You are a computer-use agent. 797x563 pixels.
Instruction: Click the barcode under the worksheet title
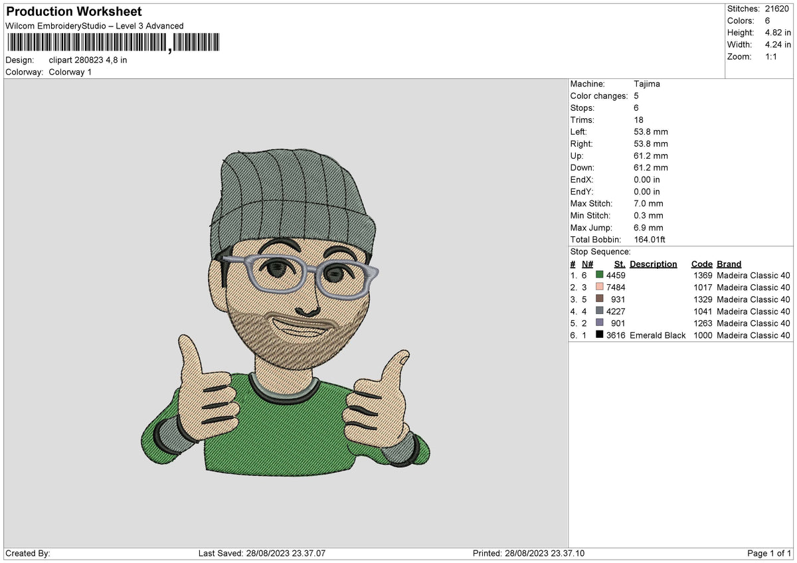(x=113, y=44)
